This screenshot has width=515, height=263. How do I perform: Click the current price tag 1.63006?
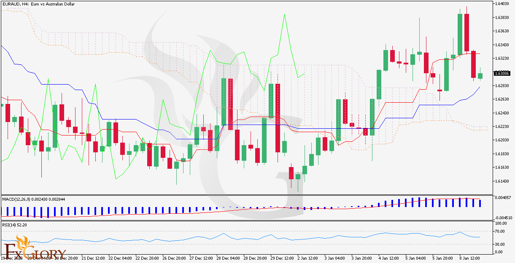coord(502,73)
